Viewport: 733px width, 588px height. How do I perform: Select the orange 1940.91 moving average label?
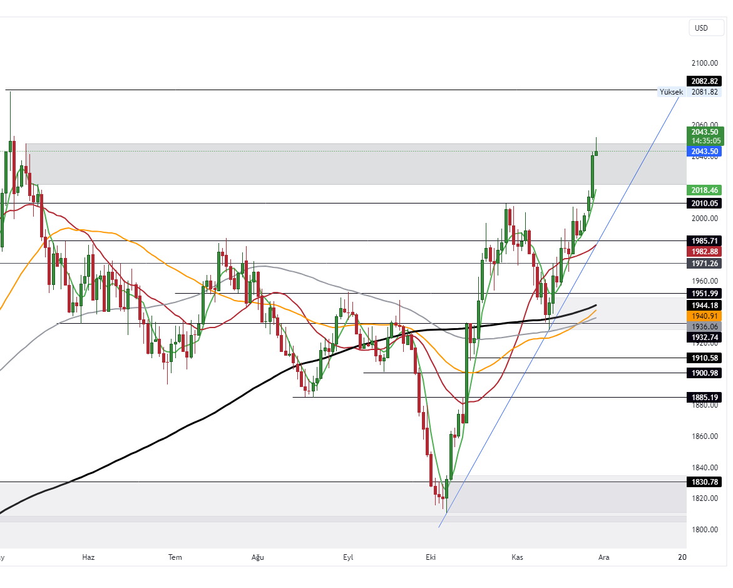(x=704, y=316)
